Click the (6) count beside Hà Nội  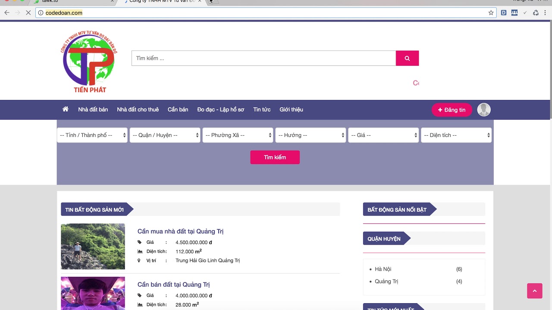coord(459,269)
